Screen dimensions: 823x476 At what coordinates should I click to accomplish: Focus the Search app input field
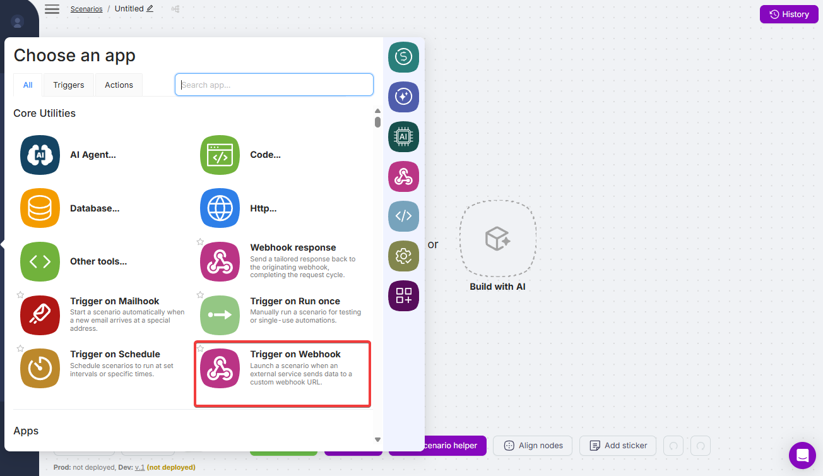274,85
